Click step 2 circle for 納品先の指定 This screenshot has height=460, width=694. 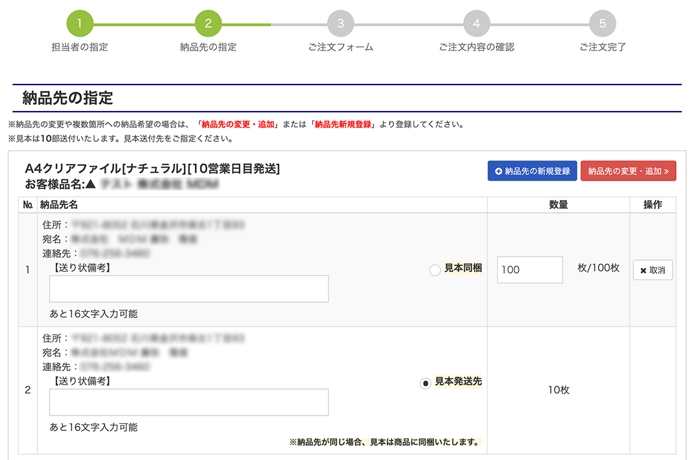click(208, 24)
